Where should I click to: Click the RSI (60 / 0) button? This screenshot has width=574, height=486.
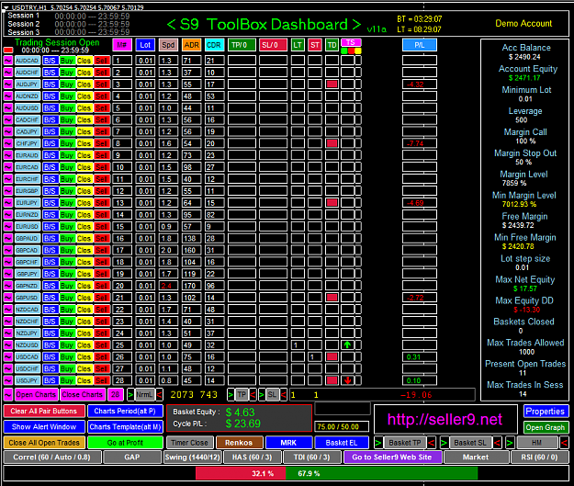[539, 458]
